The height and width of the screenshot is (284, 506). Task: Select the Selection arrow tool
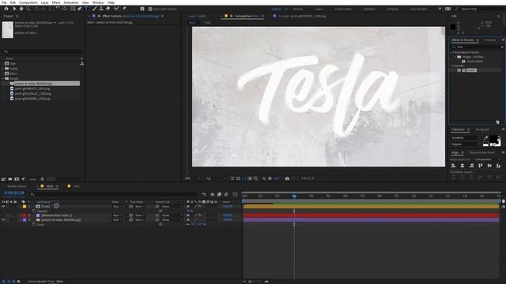coord(14,9)
